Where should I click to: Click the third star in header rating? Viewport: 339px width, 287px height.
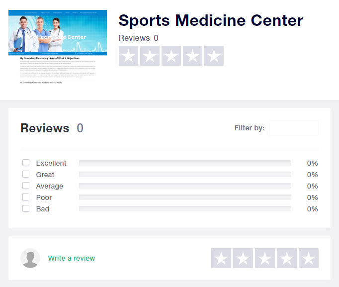171,56
